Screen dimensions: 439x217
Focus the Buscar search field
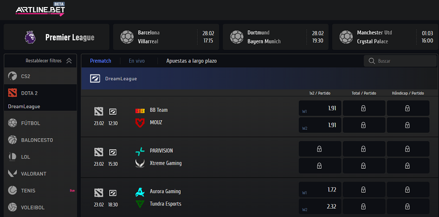(x=401, y=61)
